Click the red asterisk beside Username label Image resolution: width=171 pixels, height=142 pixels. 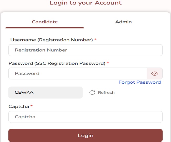tap(95, 40)
